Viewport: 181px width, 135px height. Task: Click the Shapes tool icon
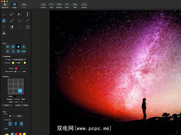point(4,21)
